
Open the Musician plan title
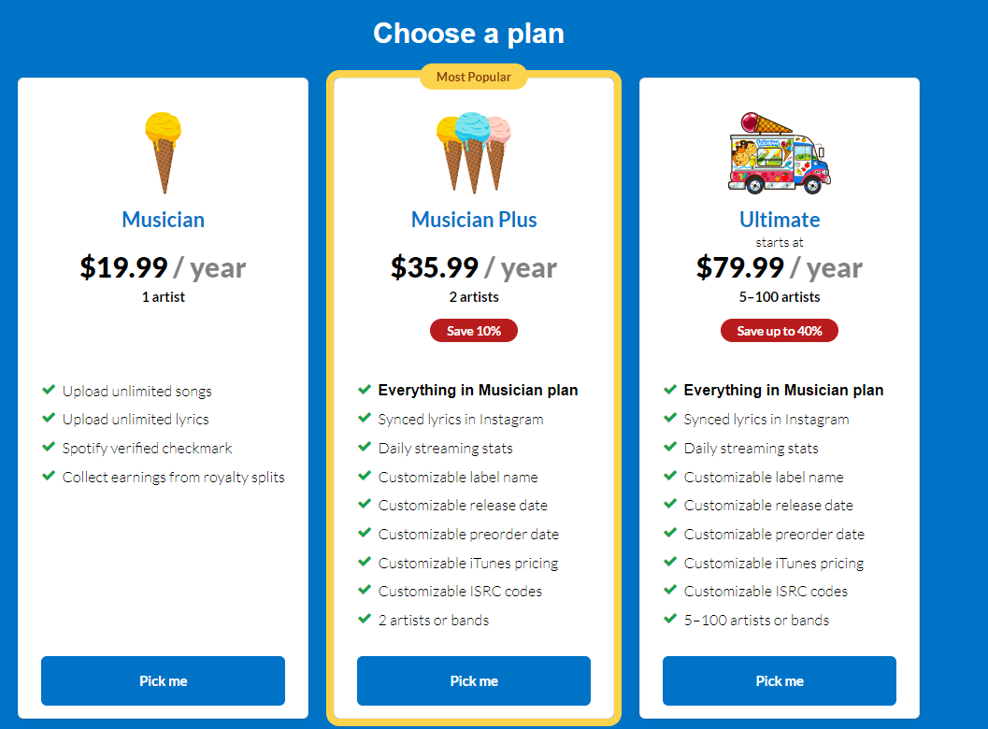(x=164, y=220)
